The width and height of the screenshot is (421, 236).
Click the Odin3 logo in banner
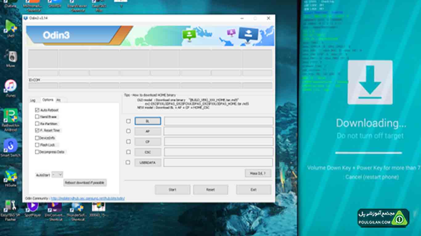coord(56,35)
